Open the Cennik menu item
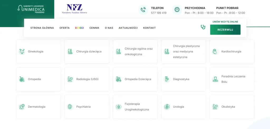Viewport: 270px width, 129px height. coord(94,28)
